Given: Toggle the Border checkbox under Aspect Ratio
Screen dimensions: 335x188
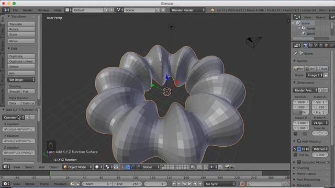Looking at the screenshot, I should 295,134.
